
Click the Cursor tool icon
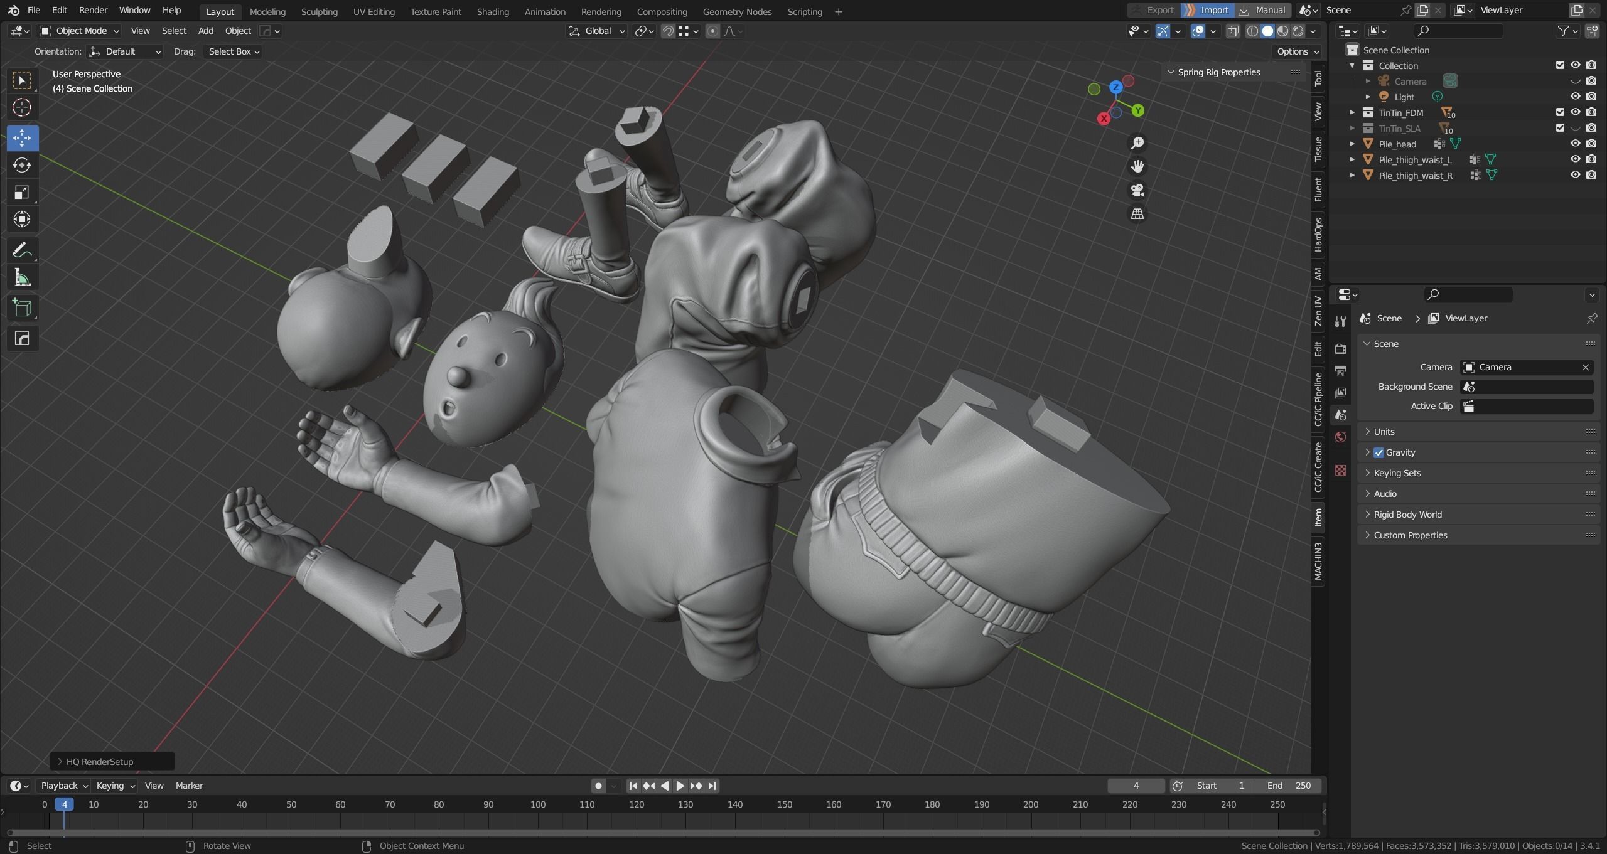pyautogui.click(x=22, y=108)
